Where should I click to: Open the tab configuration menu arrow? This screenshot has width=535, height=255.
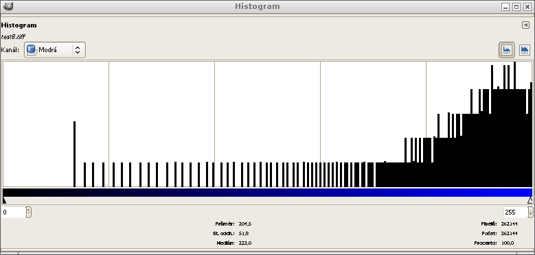coord(525,25)
